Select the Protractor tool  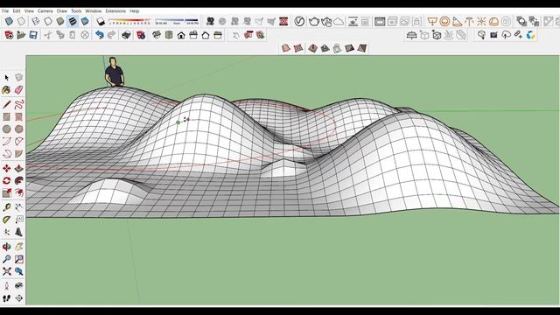pos(6,220)
